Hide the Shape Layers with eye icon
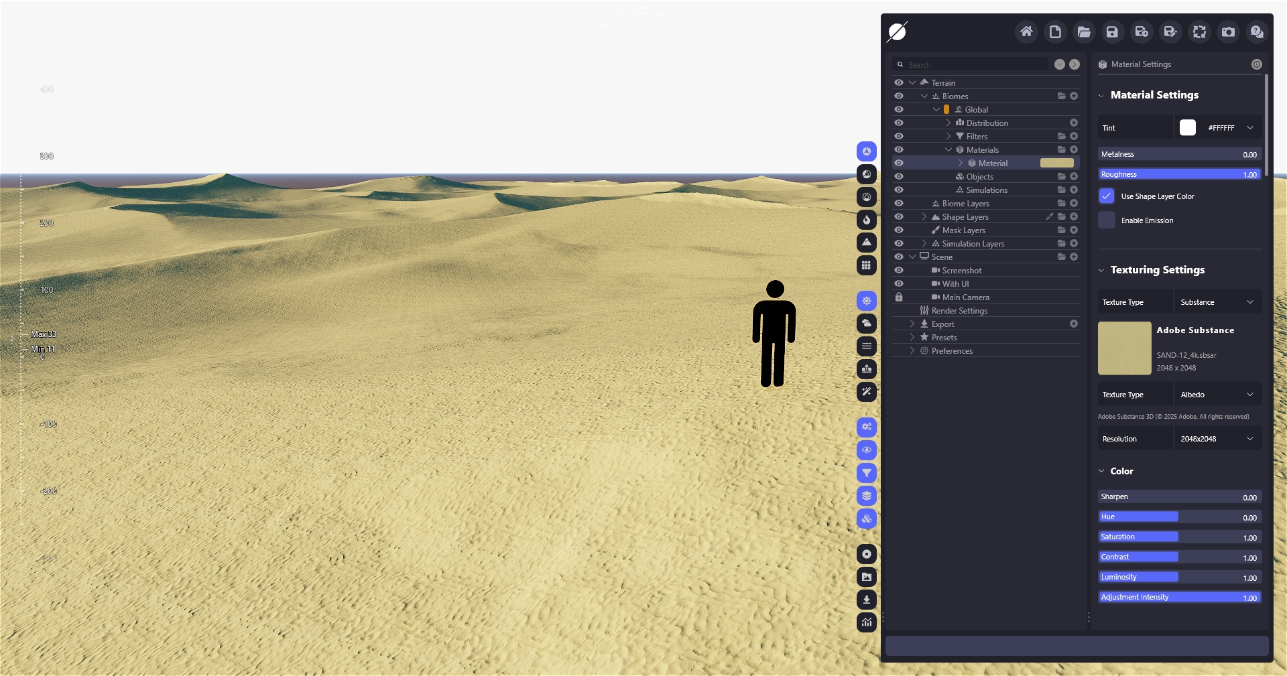 click(899, 216)
